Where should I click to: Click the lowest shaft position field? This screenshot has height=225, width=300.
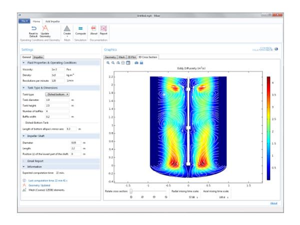75,154
